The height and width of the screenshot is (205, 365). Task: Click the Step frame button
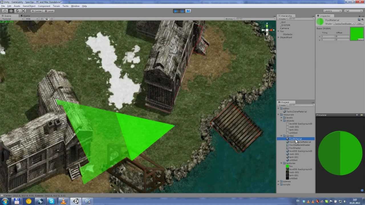coord(188,11)
